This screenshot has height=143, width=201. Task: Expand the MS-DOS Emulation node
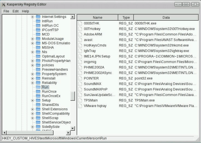point(33,43)
